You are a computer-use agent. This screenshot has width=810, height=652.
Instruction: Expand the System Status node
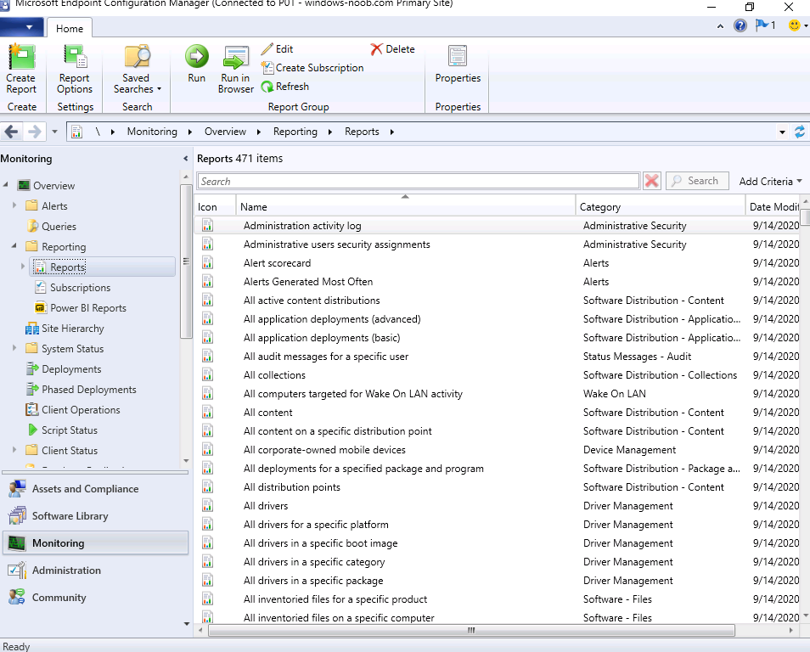click(x=14, y=349)
